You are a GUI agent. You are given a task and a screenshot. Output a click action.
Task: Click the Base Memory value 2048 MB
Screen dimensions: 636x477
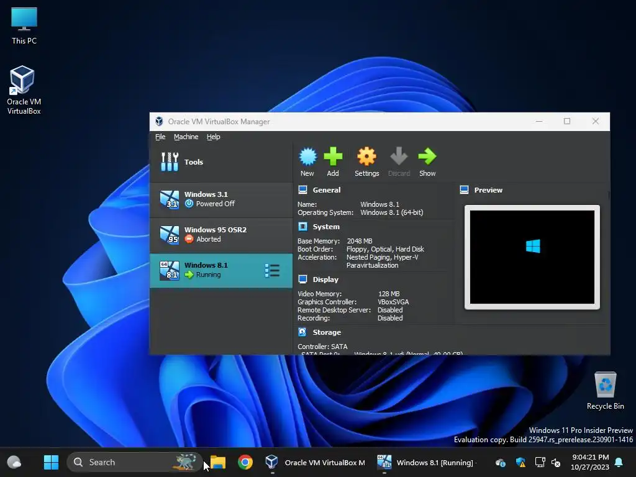360,241
